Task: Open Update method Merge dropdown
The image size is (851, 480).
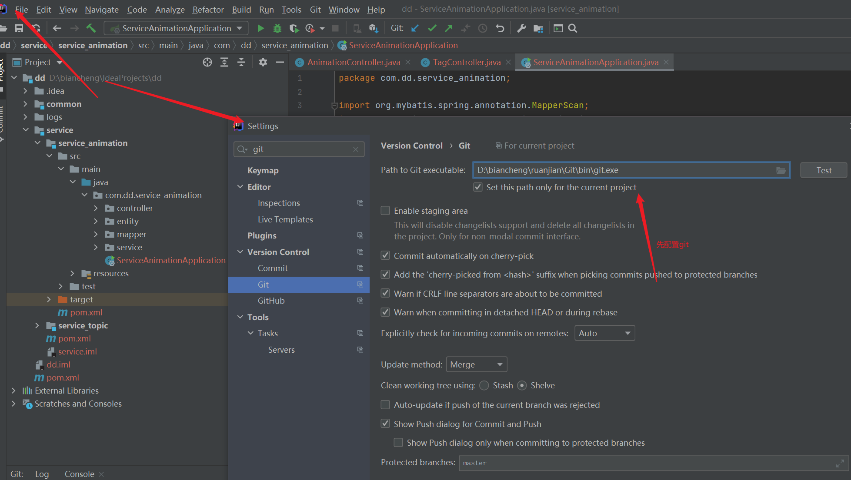Action: pyautogui.click(x=477, y=364)
